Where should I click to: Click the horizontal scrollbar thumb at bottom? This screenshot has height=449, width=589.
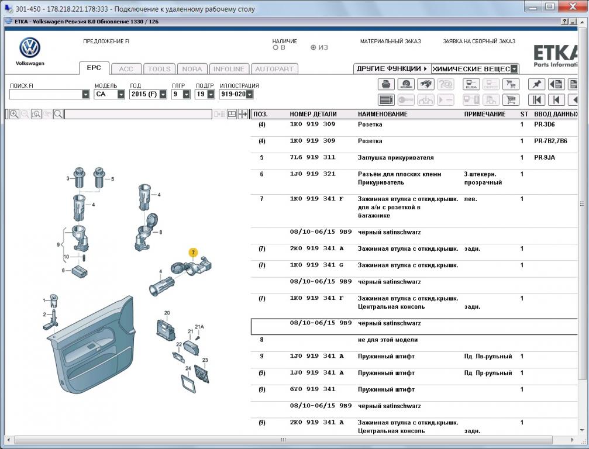click(283, 440)
